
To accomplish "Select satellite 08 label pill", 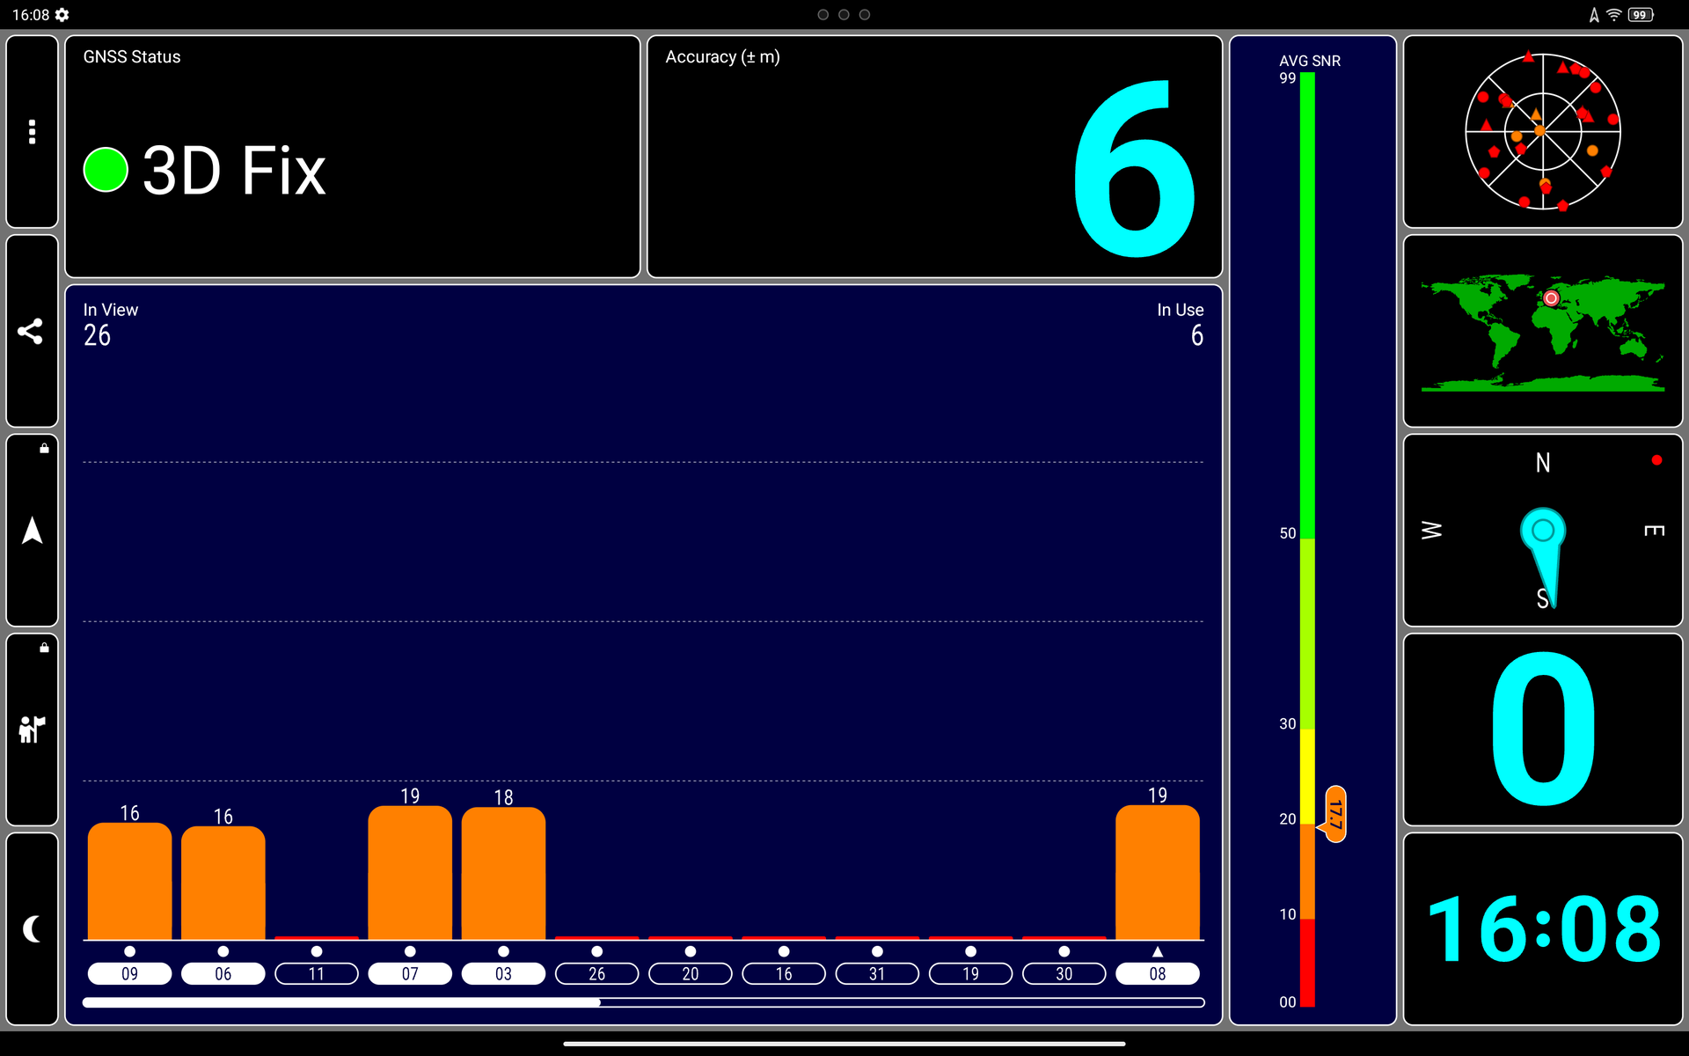I will pos(1157,973).
